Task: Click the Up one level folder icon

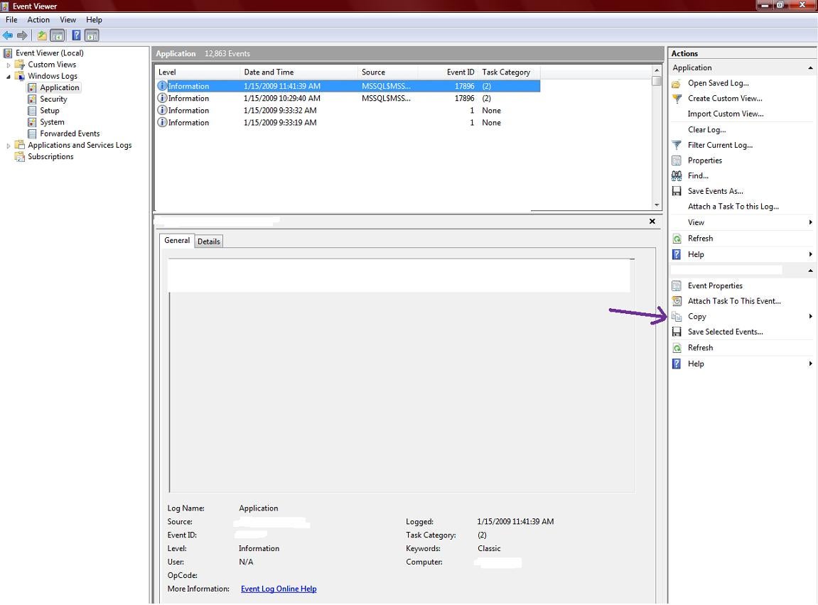Action: tap(42, 36)
